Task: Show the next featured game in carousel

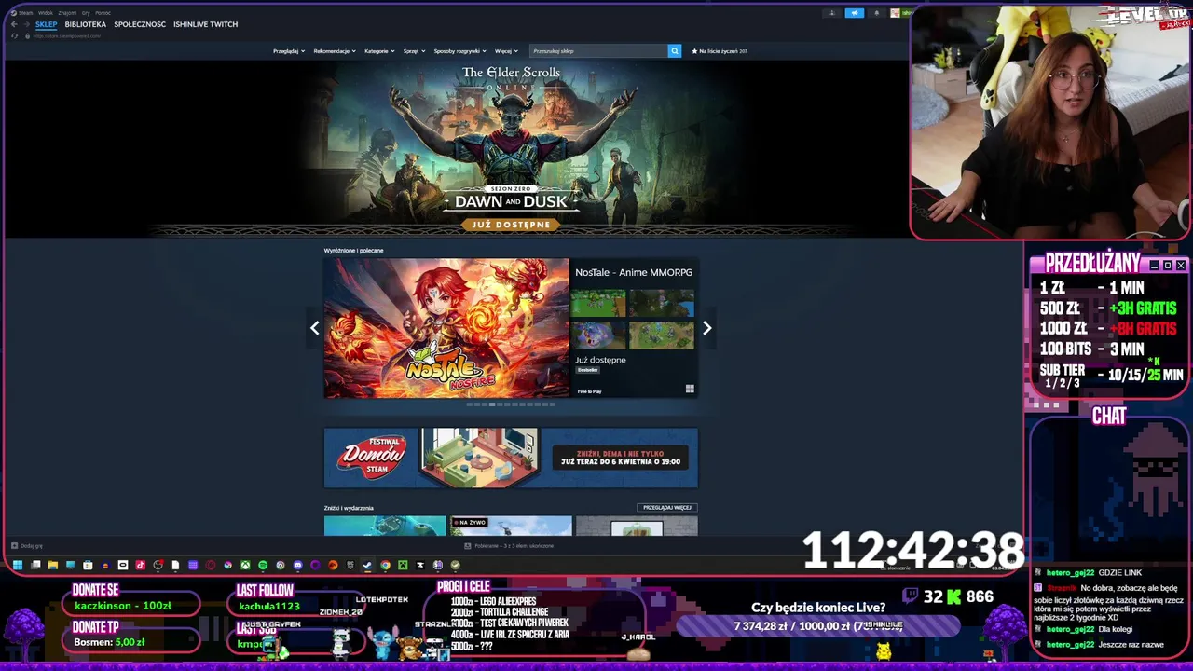Action: click(706, 328)
